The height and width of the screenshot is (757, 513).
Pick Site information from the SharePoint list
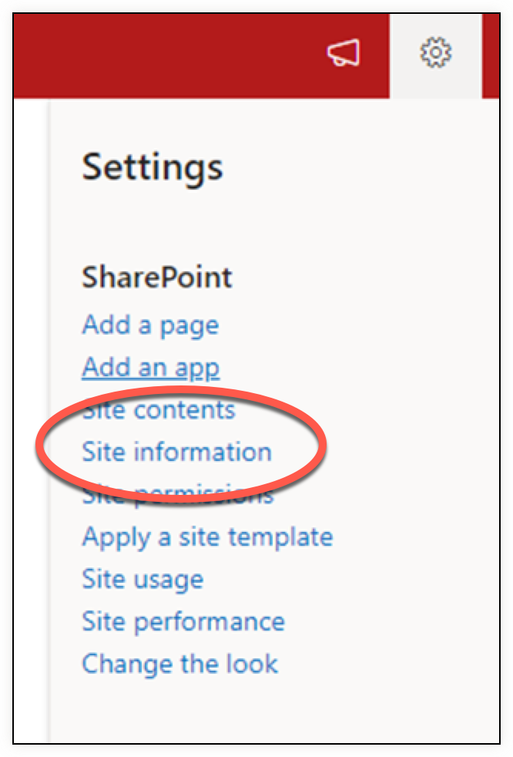176,452
